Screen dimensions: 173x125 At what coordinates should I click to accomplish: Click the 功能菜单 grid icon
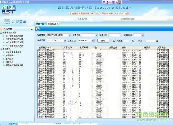[x=7, y=22]
